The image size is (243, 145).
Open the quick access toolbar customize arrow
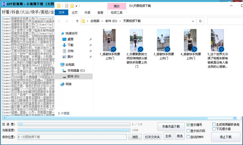point(76,6)
